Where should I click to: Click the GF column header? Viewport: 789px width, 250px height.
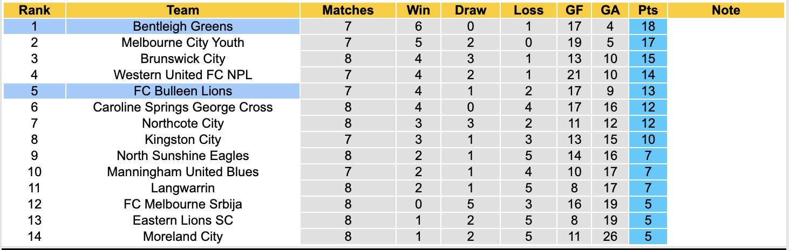click(574, 10)
